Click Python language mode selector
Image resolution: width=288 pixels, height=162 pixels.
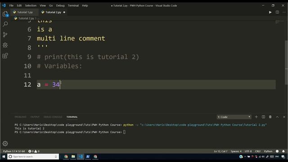[x=268, y=151]
